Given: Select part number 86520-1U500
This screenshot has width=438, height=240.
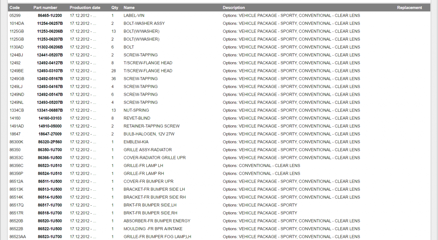Looking at the screenshot, I should 50,221.
